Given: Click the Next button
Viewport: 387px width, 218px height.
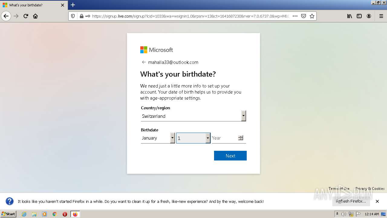Looking at the screenshot, I should 230,156.
